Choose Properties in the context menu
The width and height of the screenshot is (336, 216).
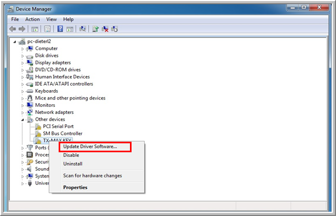[x=75, y=187]
